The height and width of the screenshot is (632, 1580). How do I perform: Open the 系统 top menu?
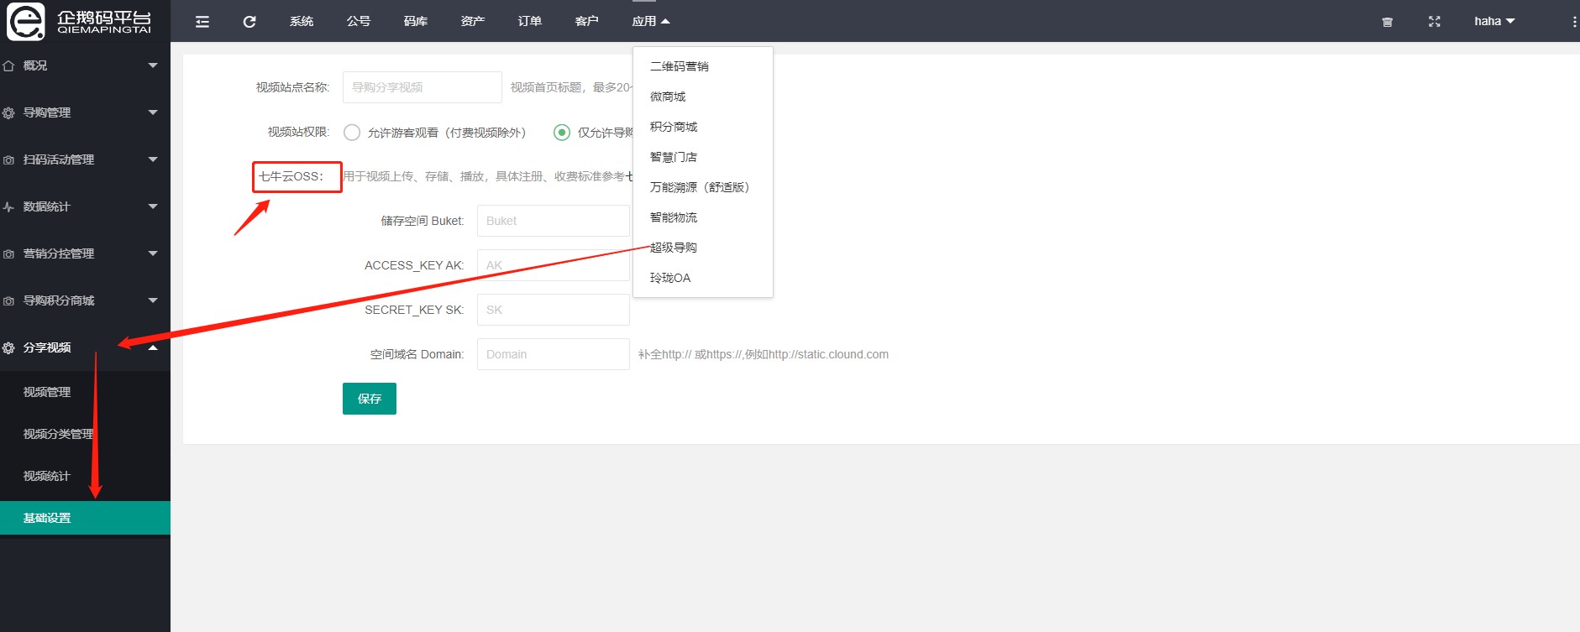click(x=302, y=21)
